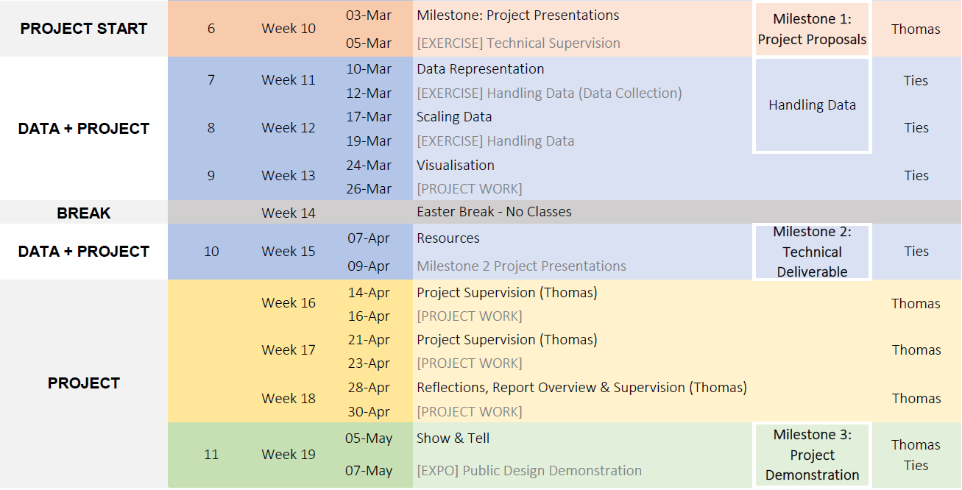Select "[EXPO] Public Design Demonstration" entry

pyautogui.click(x=529, y=471)
